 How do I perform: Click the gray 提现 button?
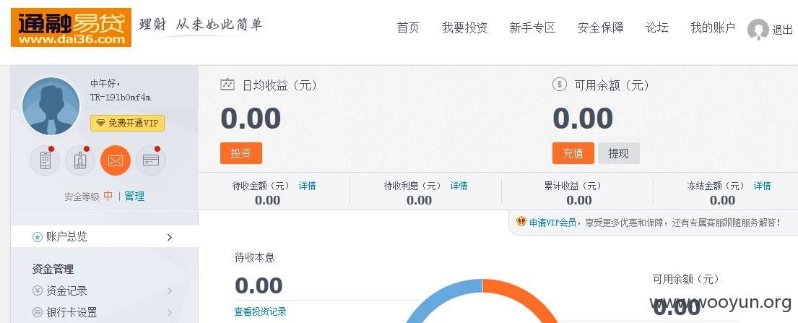coord(618,153)
